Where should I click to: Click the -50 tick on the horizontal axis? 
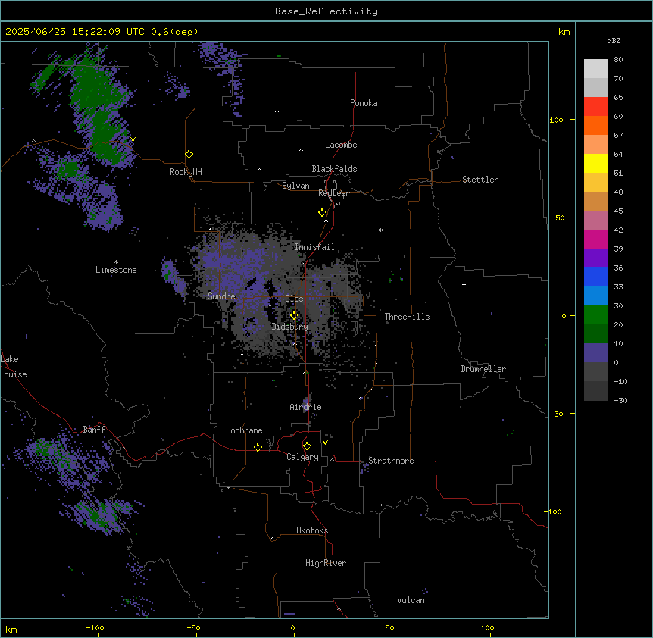tap(193, 627)
